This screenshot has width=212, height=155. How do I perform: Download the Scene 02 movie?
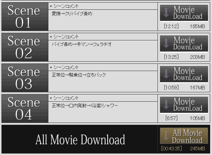184,44
